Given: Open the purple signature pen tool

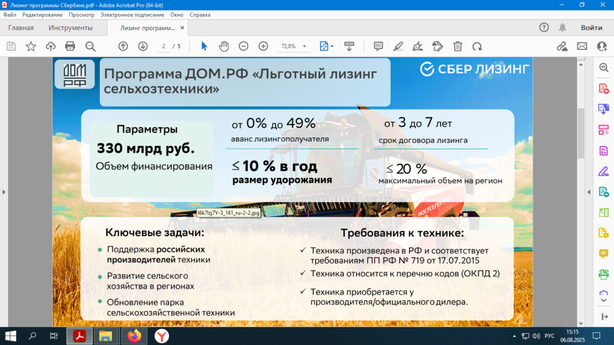Looking at the screenshot, I should [x=603, y=171].
